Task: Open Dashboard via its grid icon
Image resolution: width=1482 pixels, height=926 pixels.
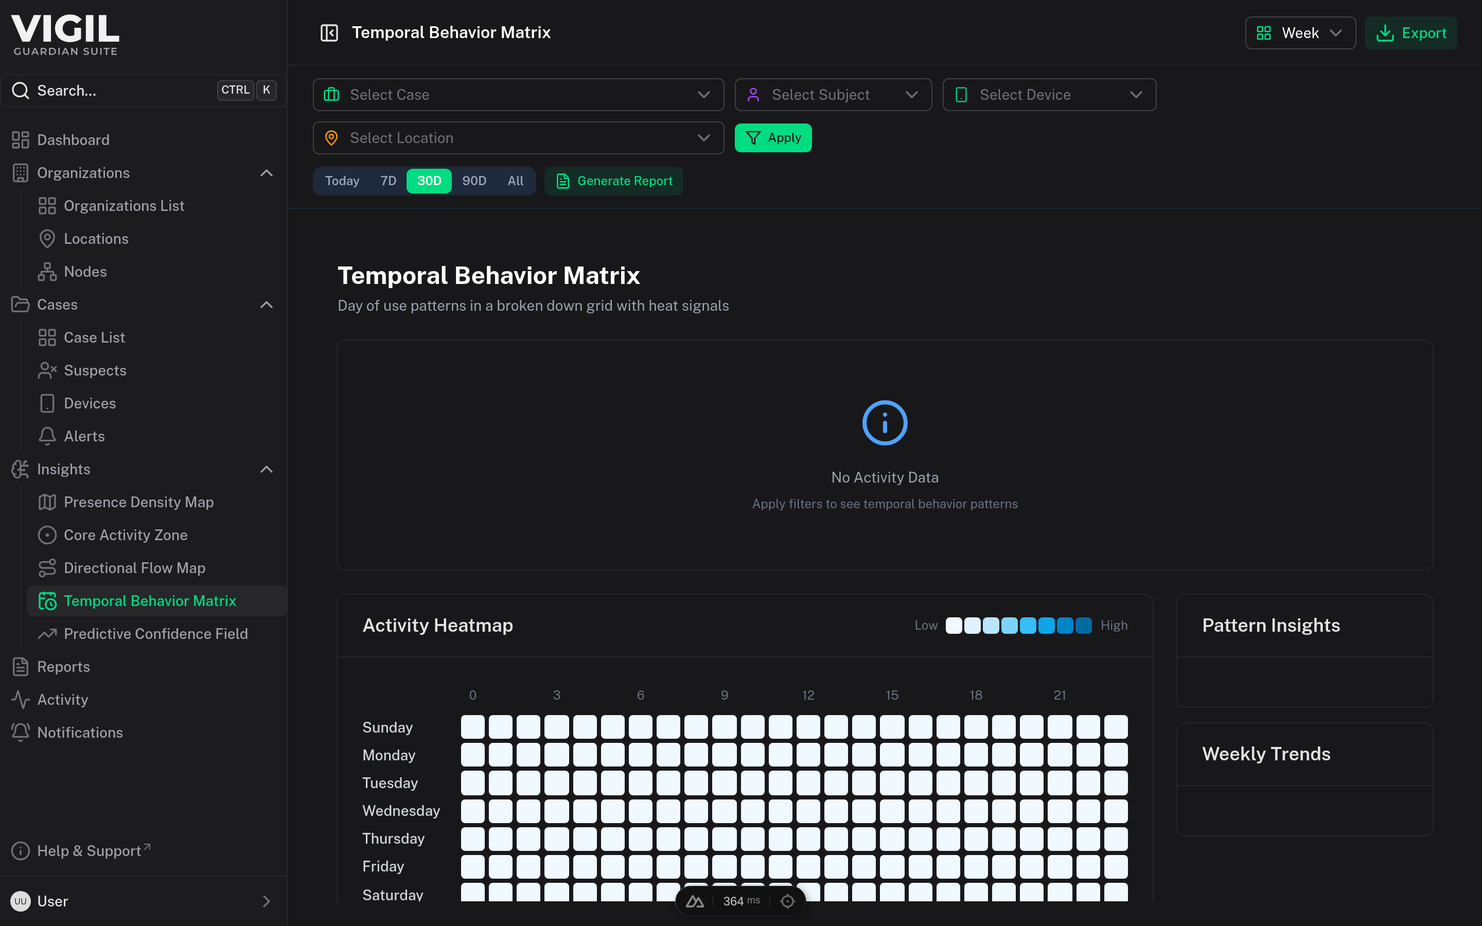Action: coord(20,139)
